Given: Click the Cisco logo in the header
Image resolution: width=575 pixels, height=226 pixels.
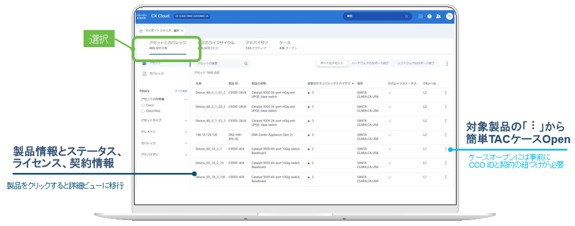Looking at the screenshot, I should 142,16.
